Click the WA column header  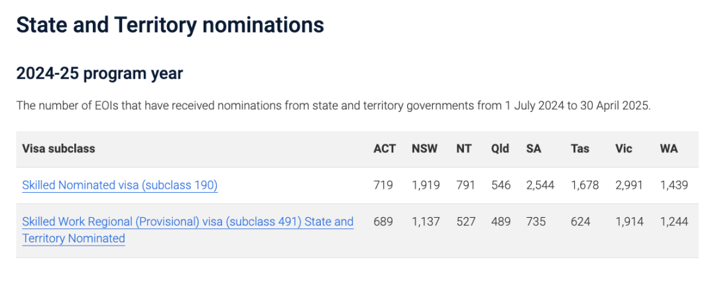point(668,149)
